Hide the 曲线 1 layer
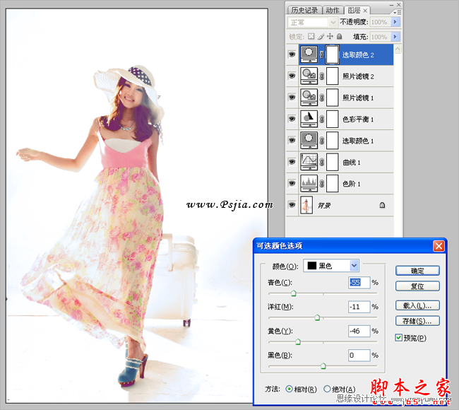The height and width of the screenshot is (410, 459). pos(292,162)
